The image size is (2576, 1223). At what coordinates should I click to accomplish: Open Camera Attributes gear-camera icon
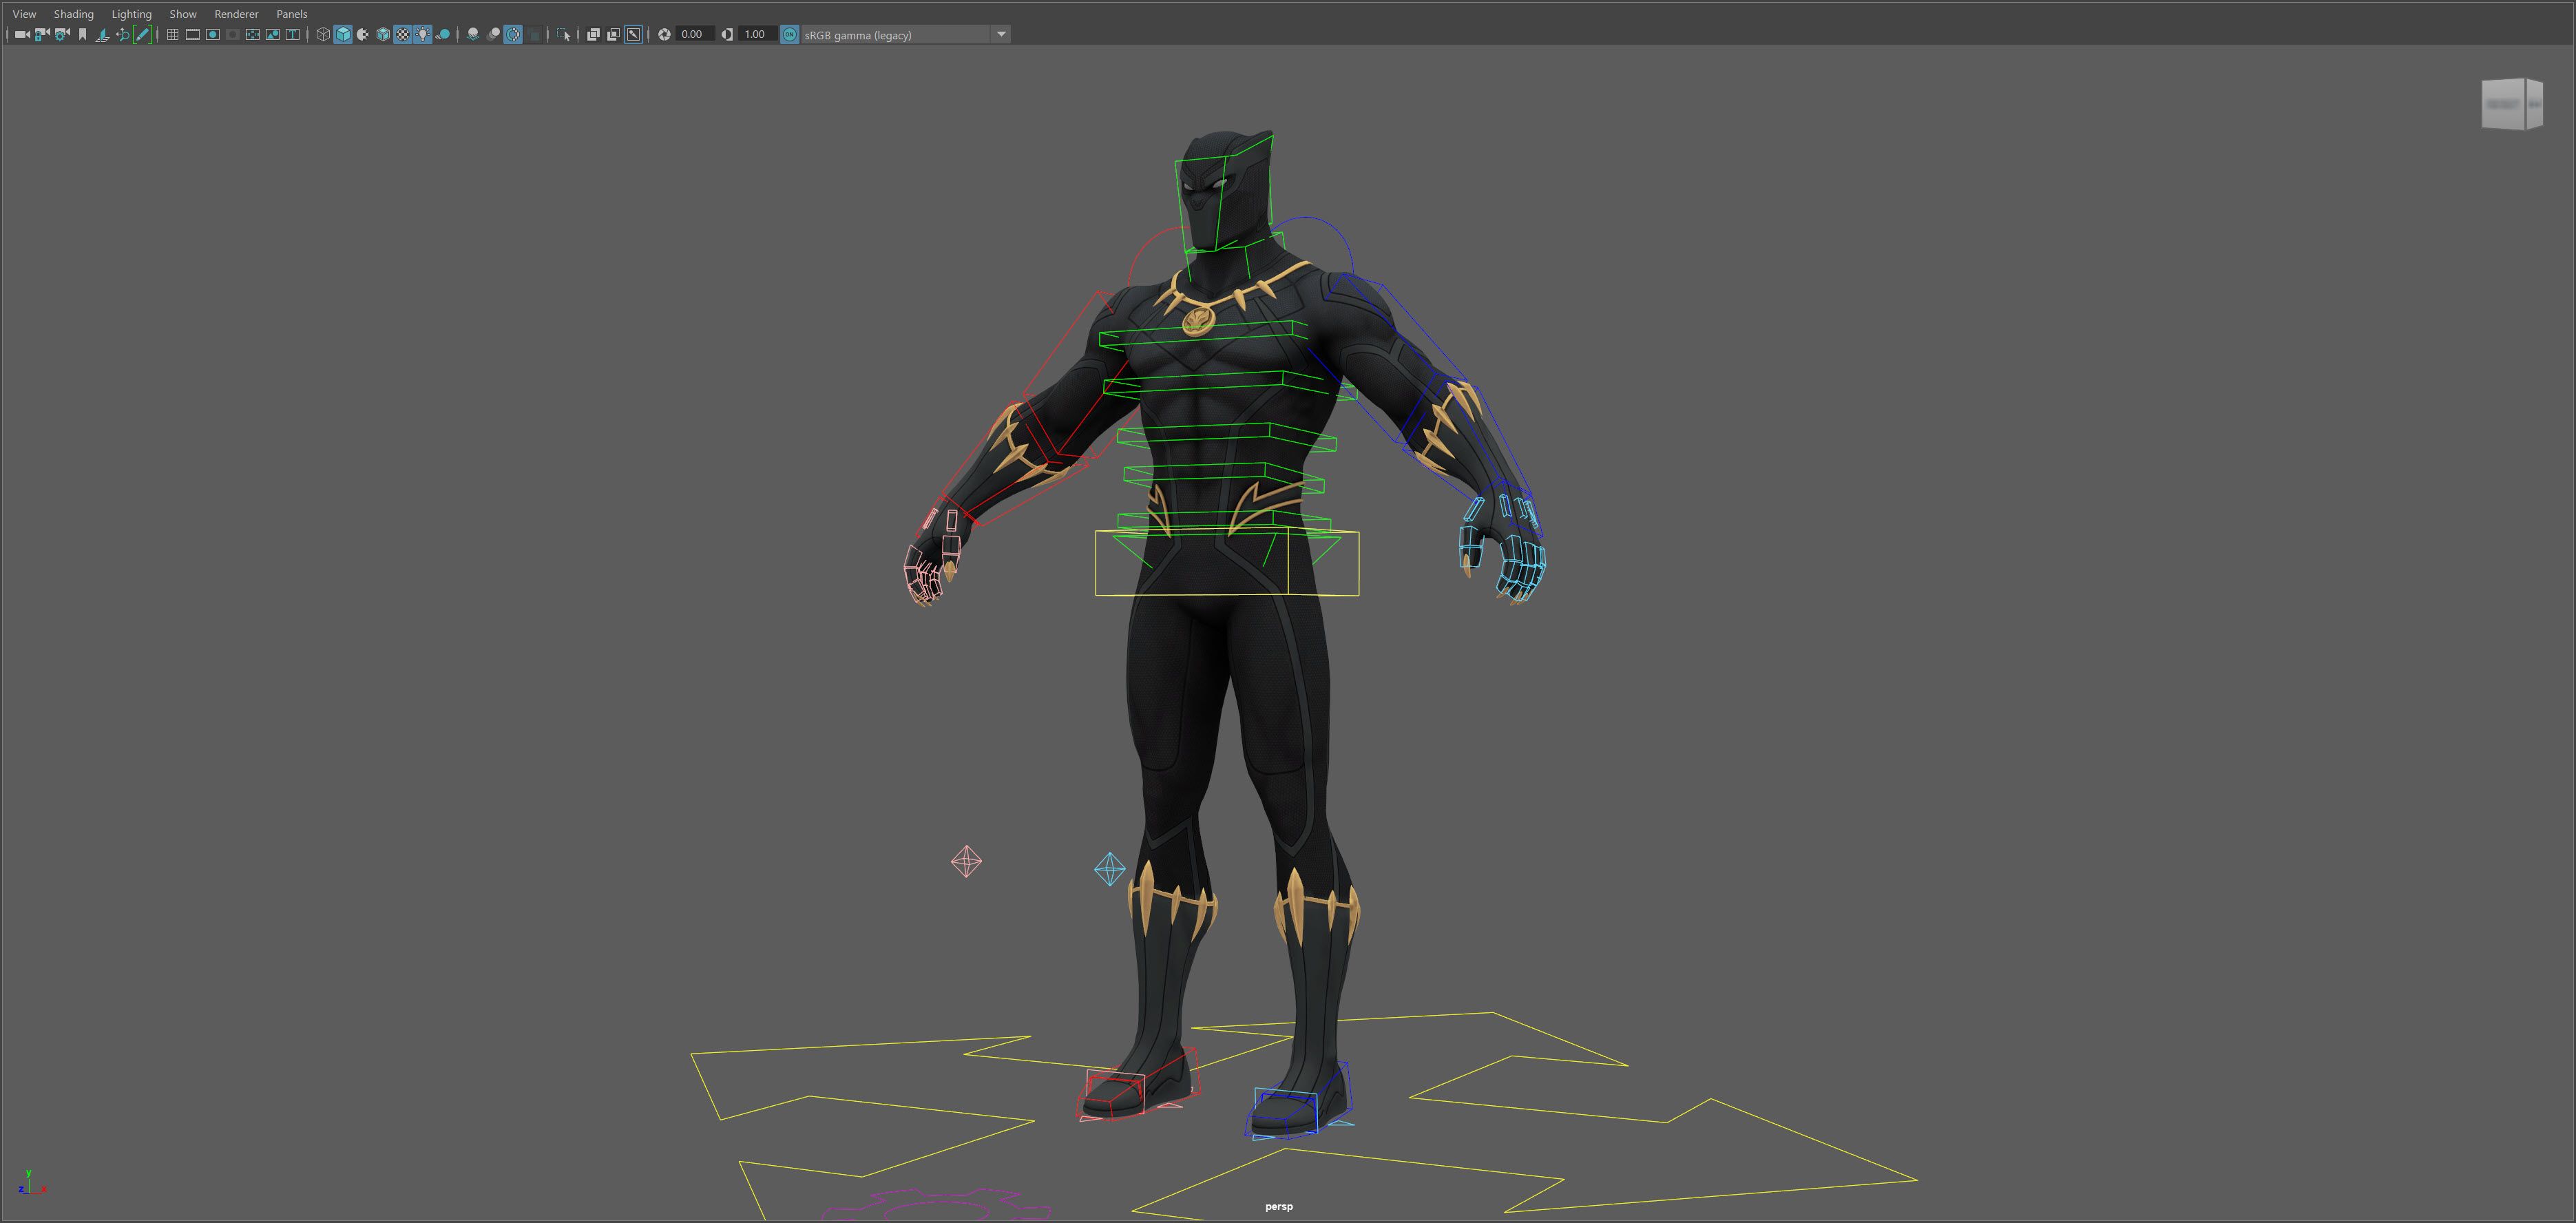point(62,34)
